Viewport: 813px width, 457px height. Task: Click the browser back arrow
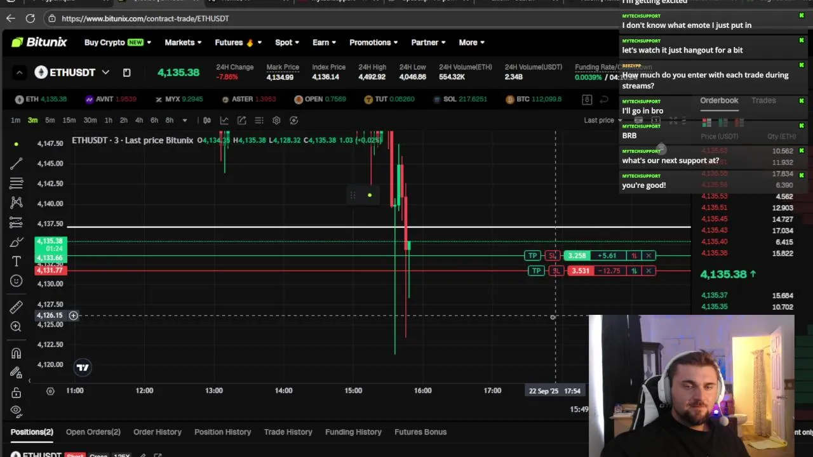click(x=10, y=18)
